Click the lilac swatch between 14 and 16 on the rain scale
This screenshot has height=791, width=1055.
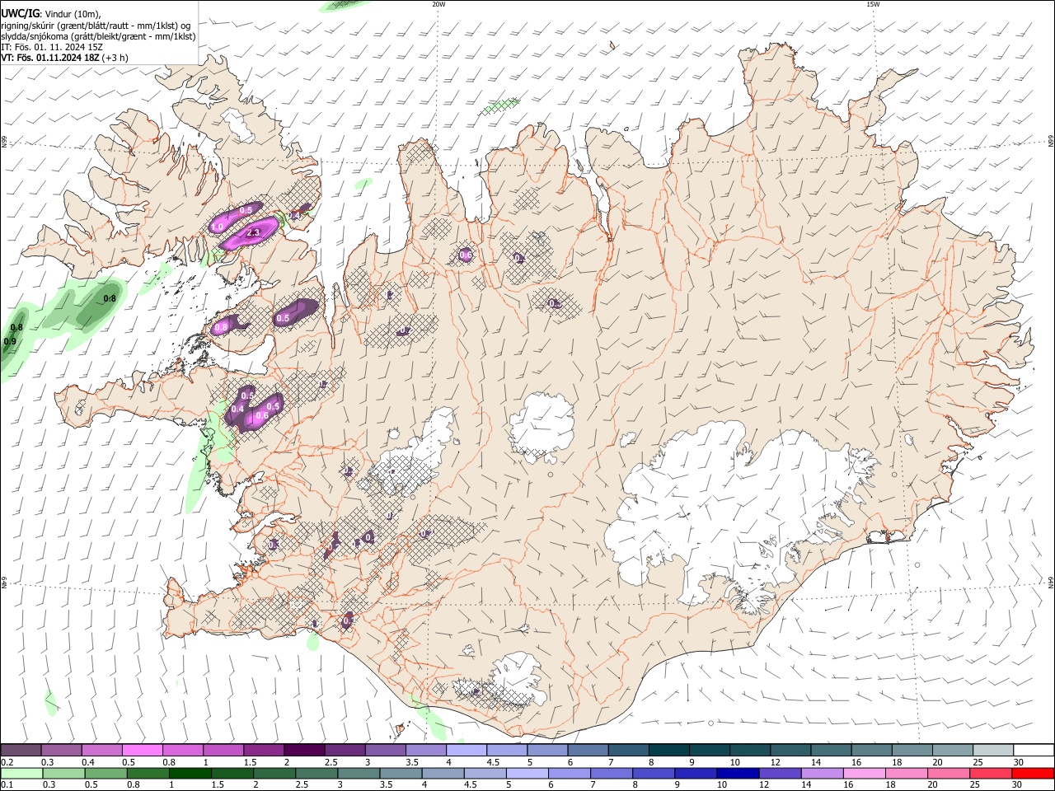coord(823,773)
